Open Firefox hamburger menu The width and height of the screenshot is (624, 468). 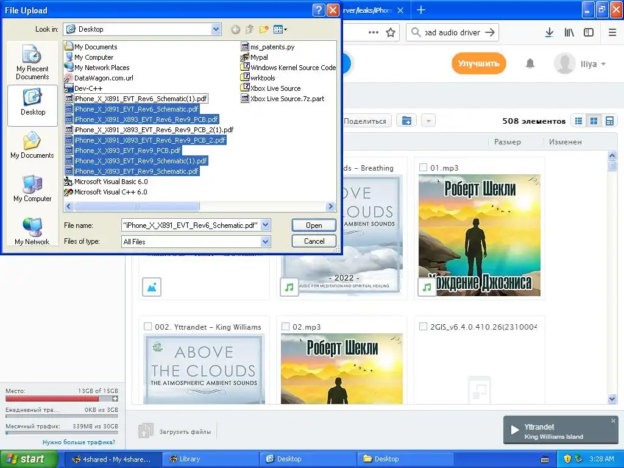(612, 33)
